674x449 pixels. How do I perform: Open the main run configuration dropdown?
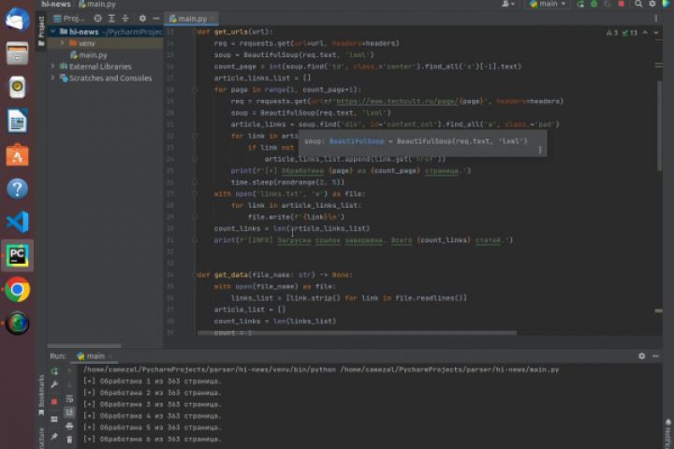coord(548,4)
